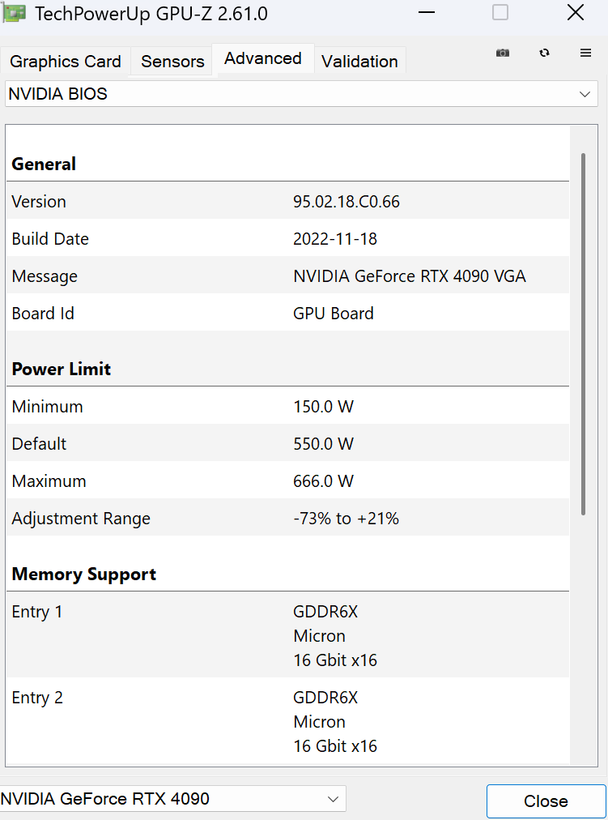Click the GPU-Z app icon in title bar

pos(14,14)
